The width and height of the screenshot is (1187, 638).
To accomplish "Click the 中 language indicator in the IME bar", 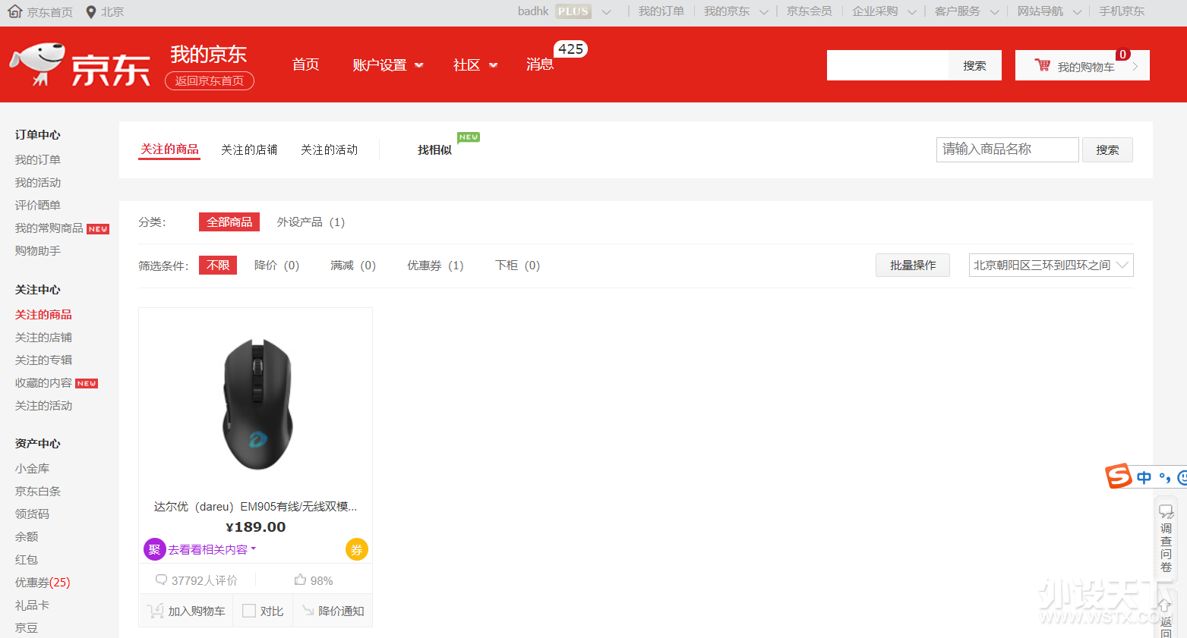I will [1144, 477].
